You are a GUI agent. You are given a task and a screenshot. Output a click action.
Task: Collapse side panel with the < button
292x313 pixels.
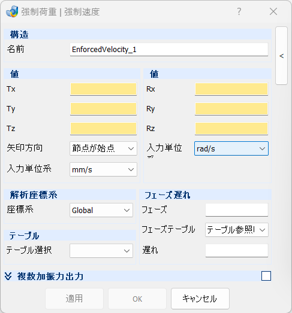[281, 56]
